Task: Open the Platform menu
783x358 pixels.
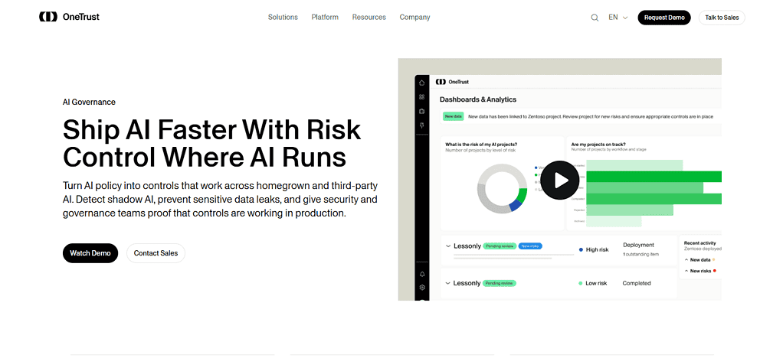Action: click(x=325, y=17)
